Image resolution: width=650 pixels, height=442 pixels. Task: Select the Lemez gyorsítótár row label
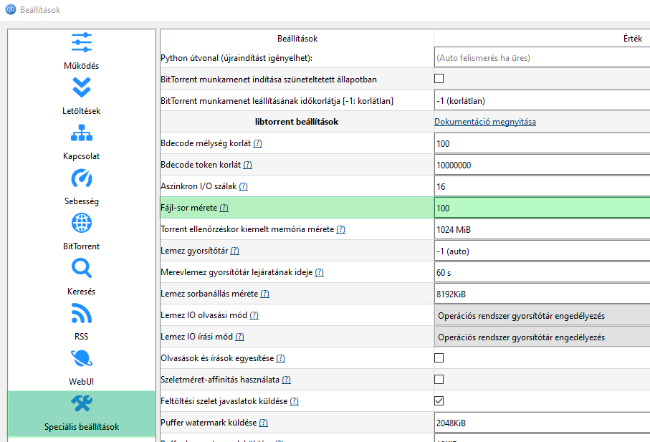pyautogui.click(x=194, y=251)
